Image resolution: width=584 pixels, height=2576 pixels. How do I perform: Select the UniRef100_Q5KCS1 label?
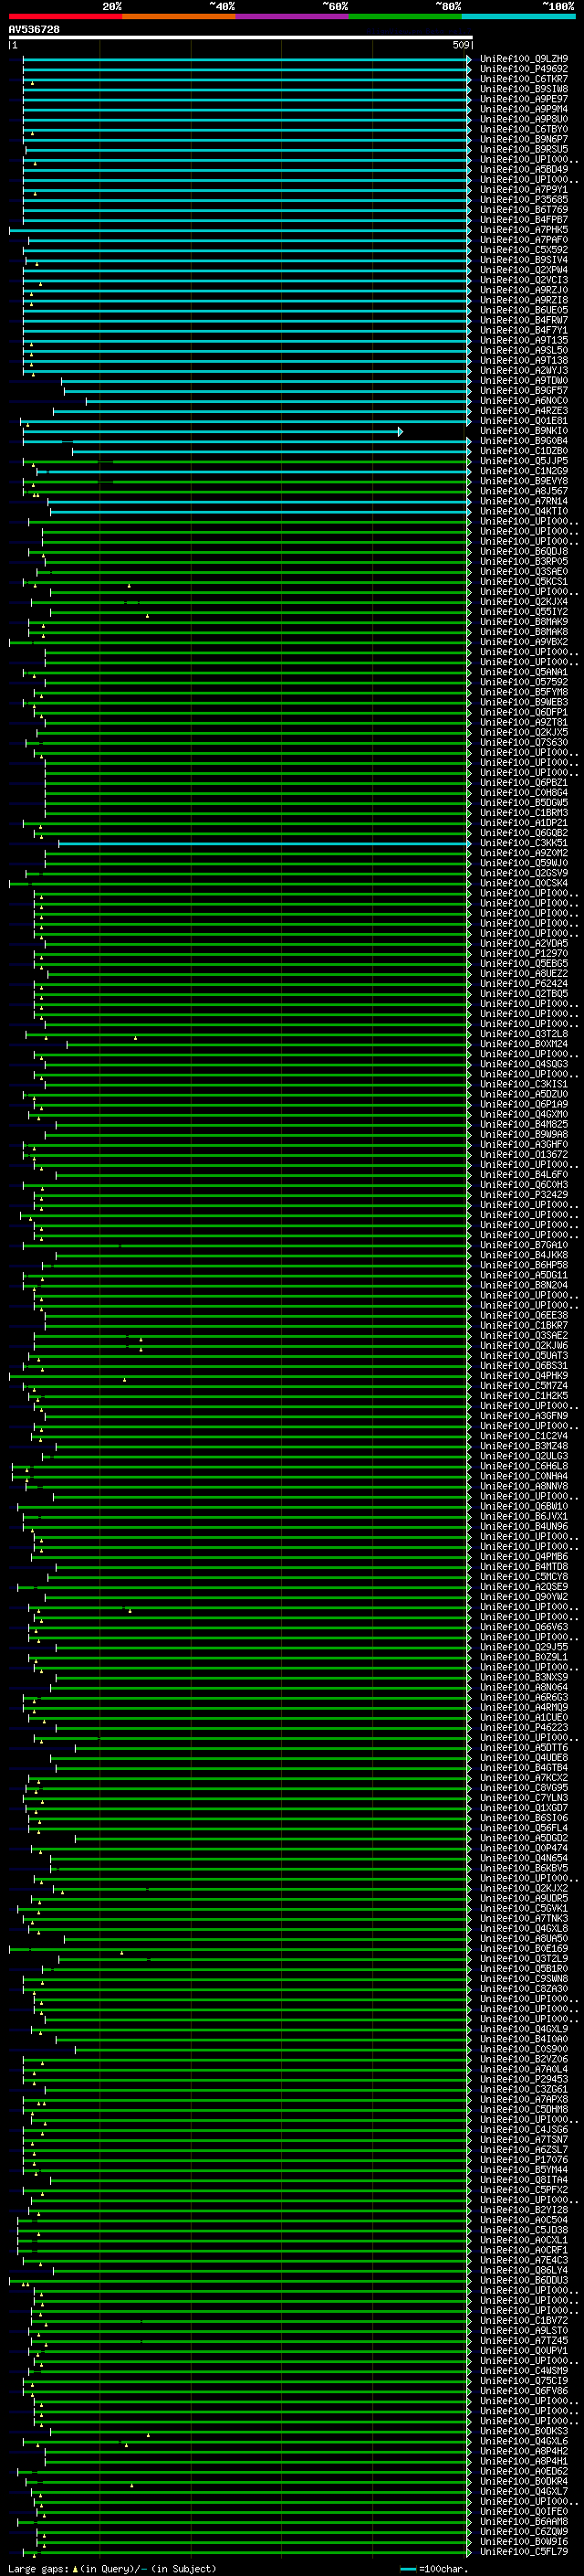pos(524,582)
